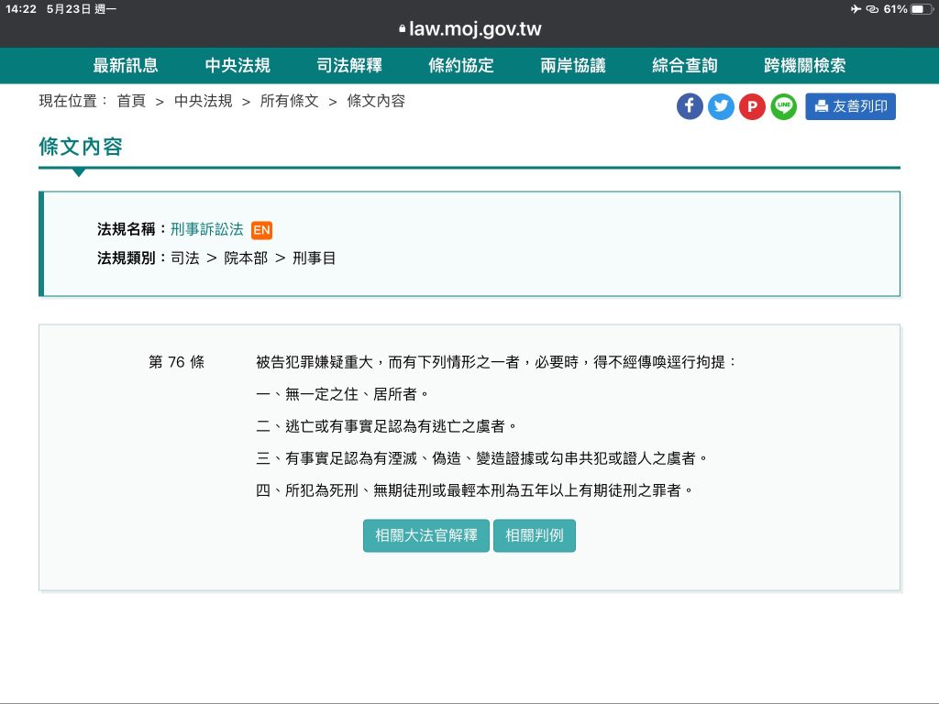This screenshot has width=939, height=704.
Task: Open the 刑事訴訟法 law name link
Action: (x=207, y=229)
